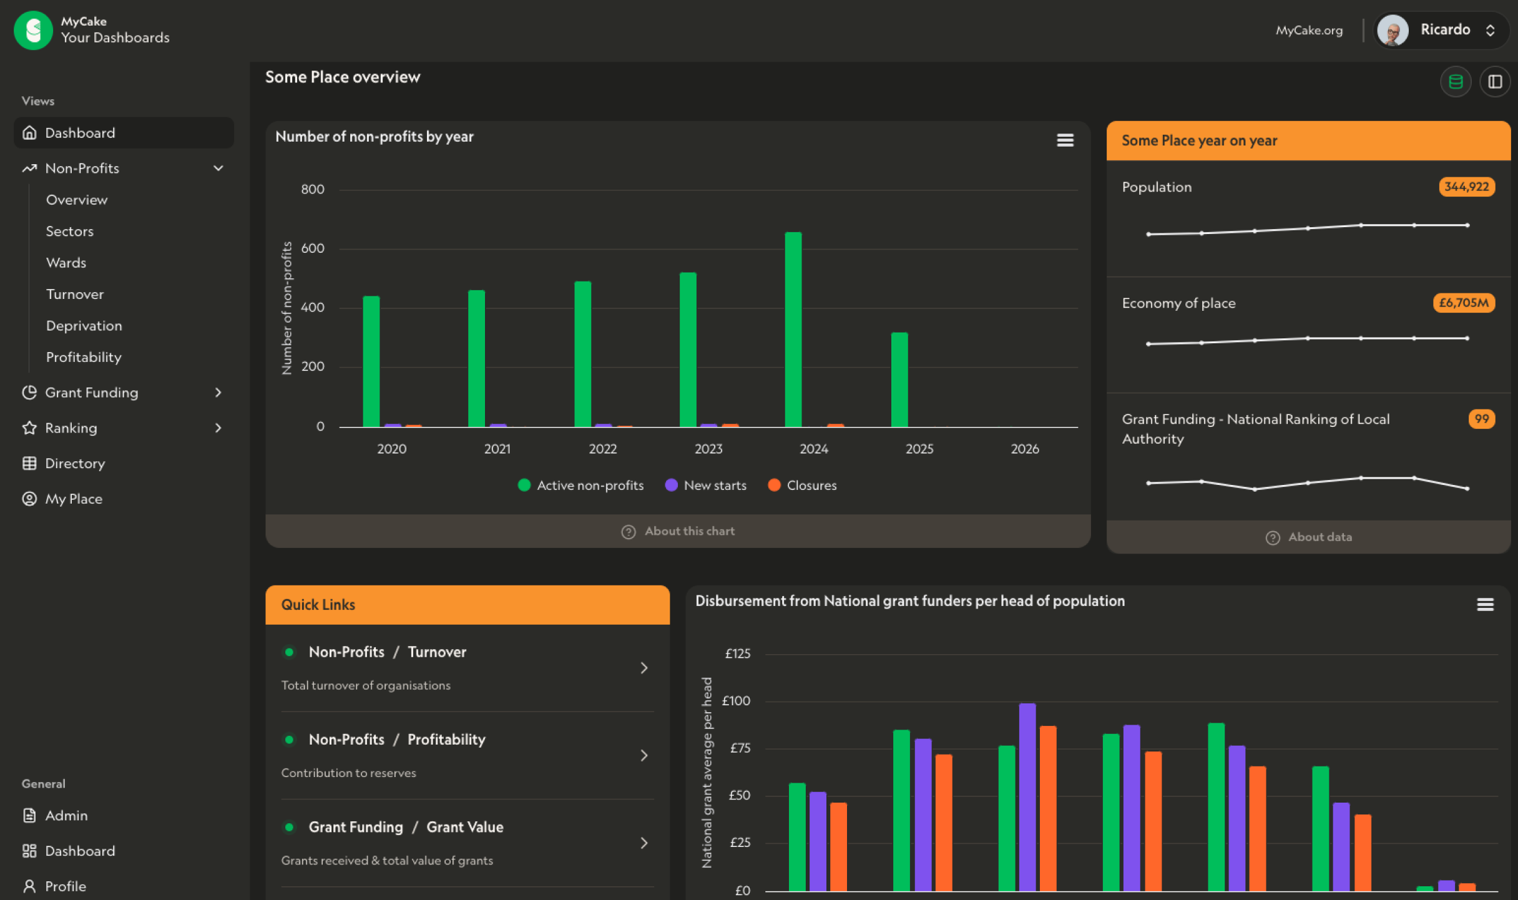The height and width of the screenshot is (900, 1518).
Task: Click the MyCake green logo icon
Action: (x=33, y=29)
